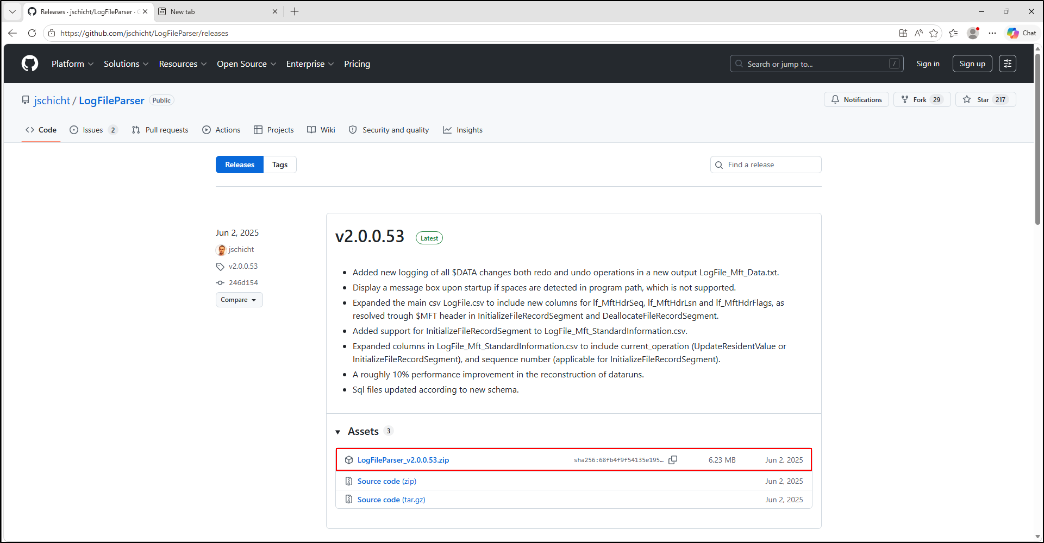1044x543 pixels.
Task: Open appearance settings icon in the GitHub header
Action: click(1008, 64)
